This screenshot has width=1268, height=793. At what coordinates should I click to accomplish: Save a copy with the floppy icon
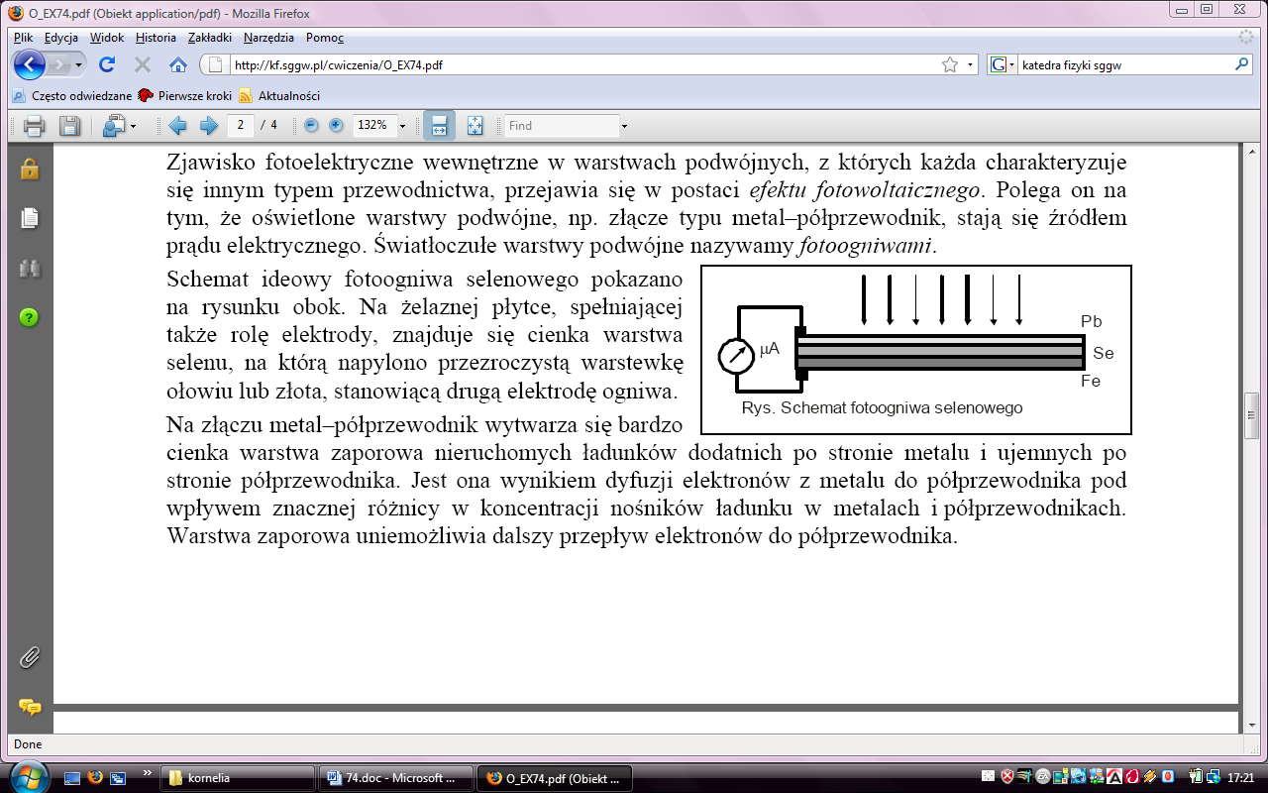(69, 126)
